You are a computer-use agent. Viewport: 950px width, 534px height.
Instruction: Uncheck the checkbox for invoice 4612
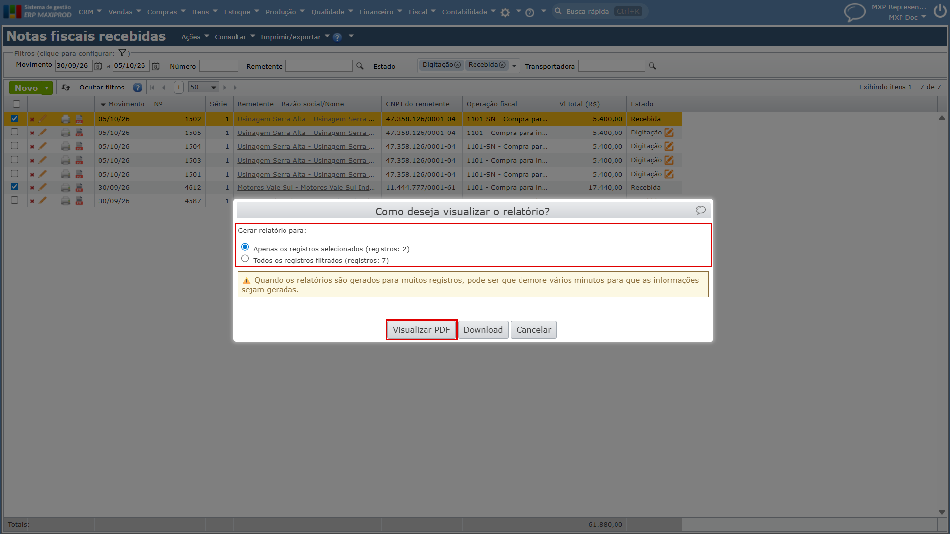[x=15, y=187]
